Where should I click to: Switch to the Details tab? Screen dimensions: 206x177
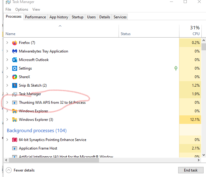coord(105,17)
